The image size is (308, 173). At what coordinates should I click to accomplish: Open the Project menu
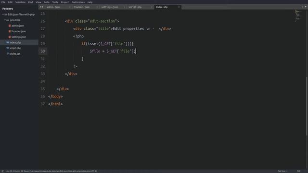click(x=65, y=2)
